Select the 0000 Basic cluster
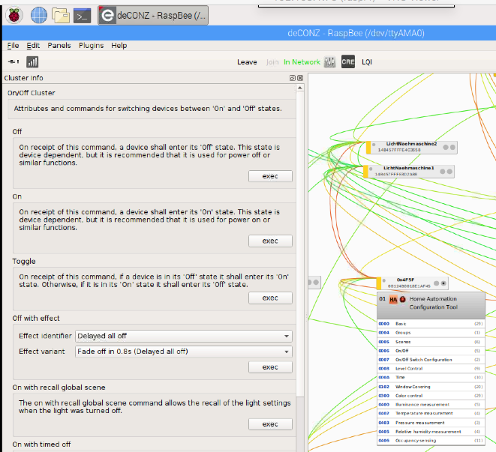The image size is (496, 452). (431, 324)
